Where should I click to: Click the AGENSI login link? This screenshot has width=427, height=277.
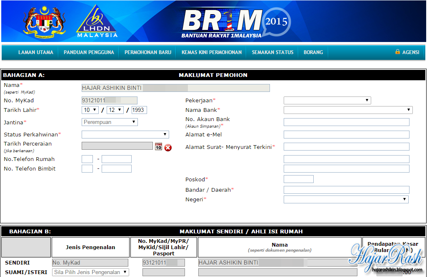[411, 52]
